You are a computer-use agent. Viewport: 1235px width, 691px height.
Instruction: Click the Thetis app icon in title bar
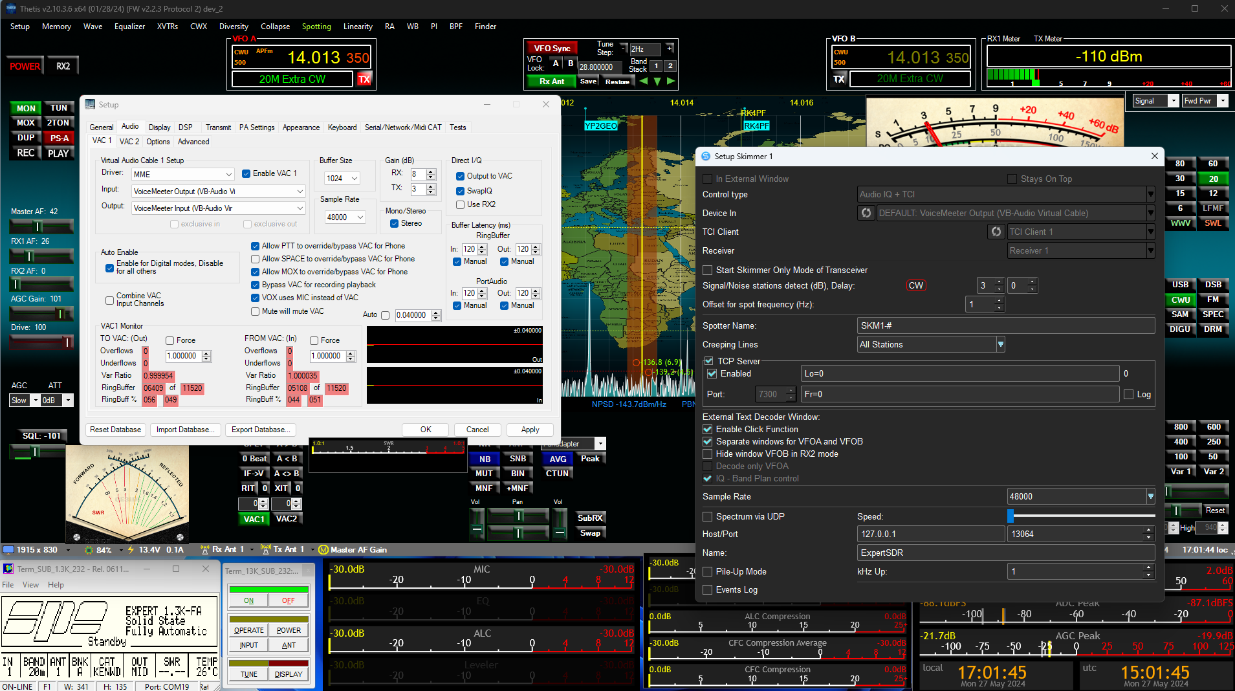[11, 8]
